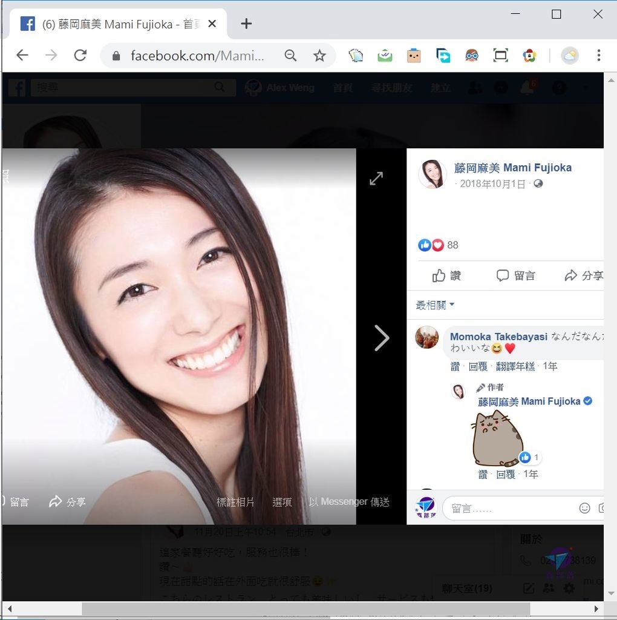617x620 pixels.
Task: Click 標註相片 to tag photo
Action: [x=235, y=502]
